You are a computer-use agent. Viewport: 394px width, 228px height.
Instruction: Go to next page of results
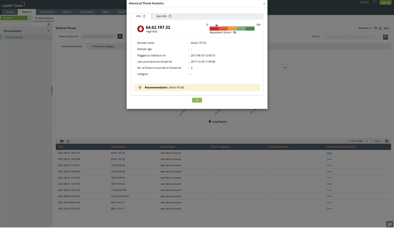[x=367, y=141]
